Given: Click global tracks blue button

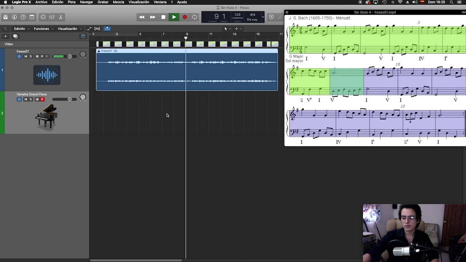Looking at the screenshot, I should tap(83, 36).
